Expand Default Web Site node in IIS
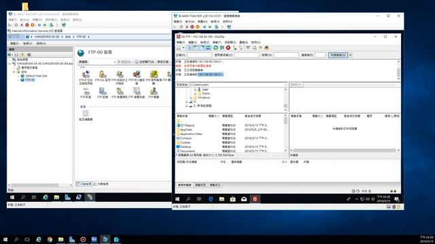The height and width of the screenshot is (244, 435). [x=18, y=76]
